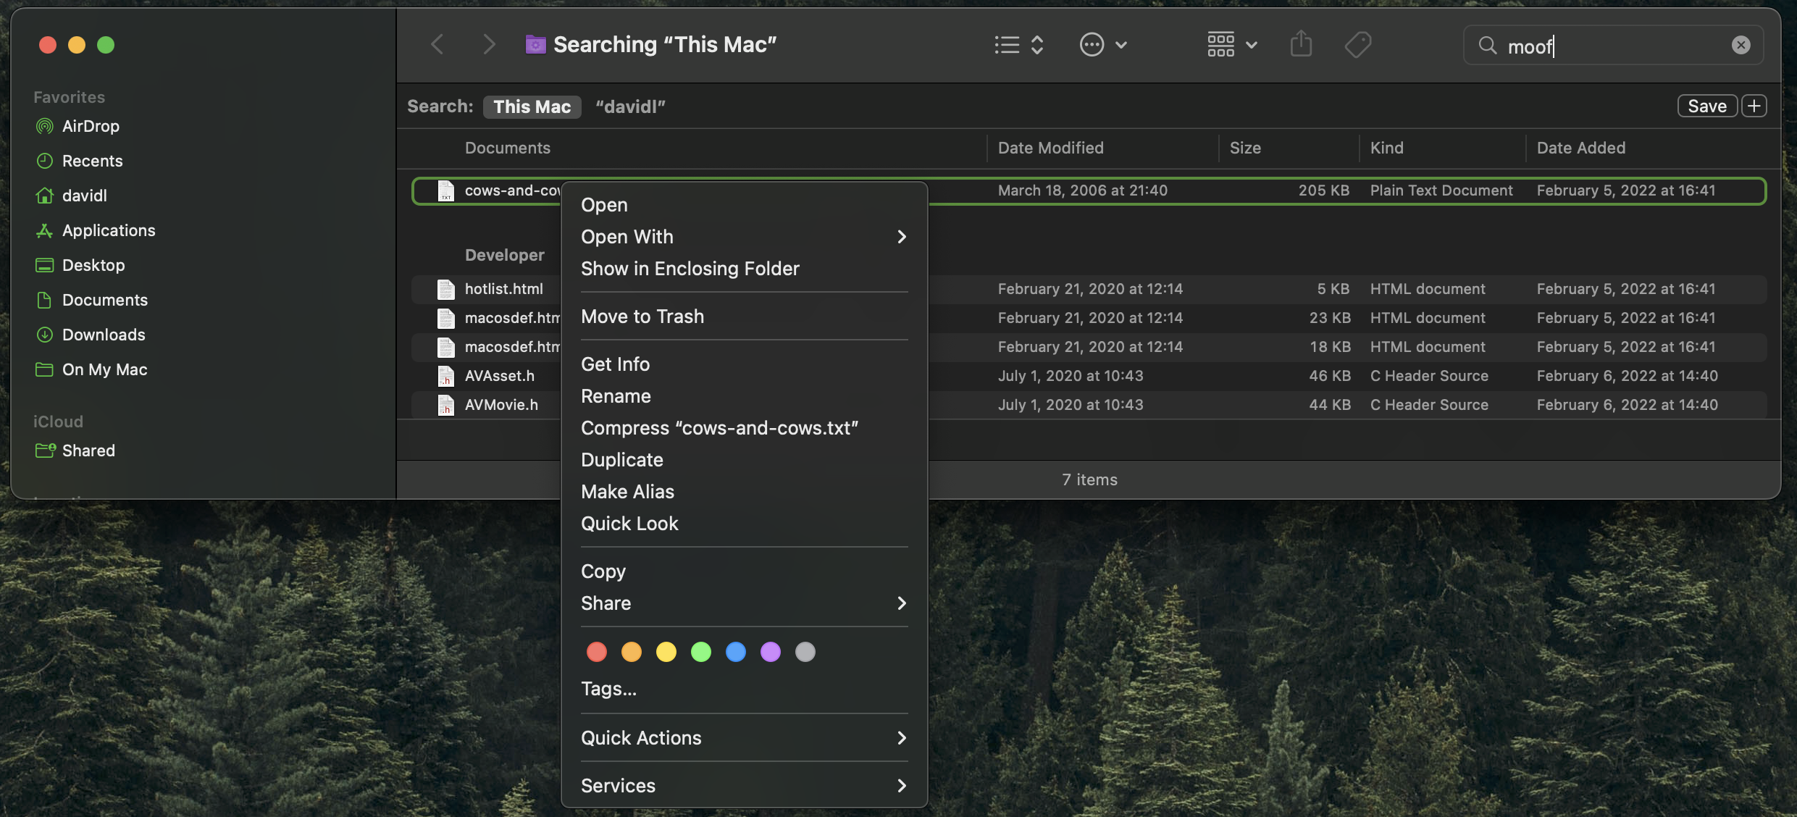The image size is (1797, 817).
Task: Select the This Mac search scope
Action: coord(532,106)
